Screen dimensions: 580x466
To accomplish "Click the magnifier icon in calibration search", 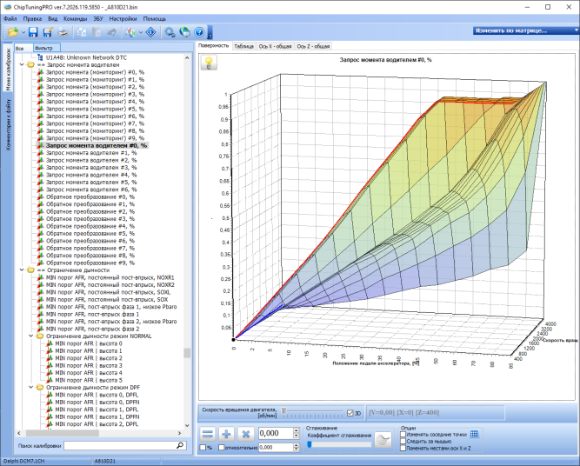I will [180, 445].
